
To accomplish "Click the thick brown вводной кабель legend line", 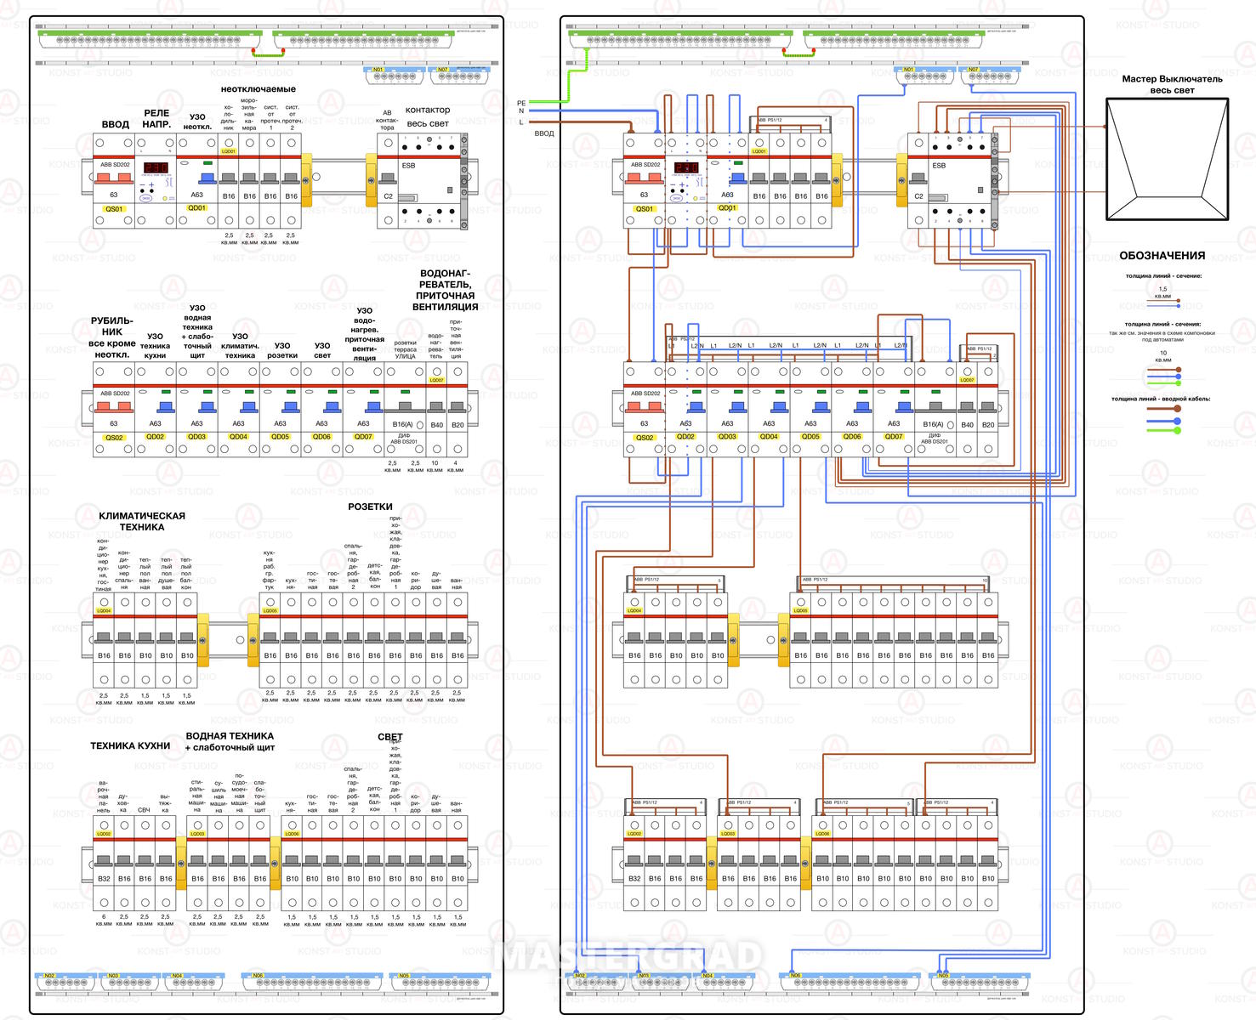I will tap(1163, 409).
